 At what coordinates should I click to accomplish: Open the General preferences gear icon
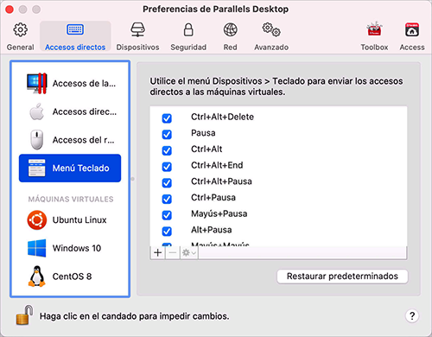coord(20,29)
